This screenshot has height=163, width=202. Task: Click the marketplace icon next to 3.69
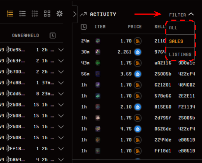coord(138,74)
